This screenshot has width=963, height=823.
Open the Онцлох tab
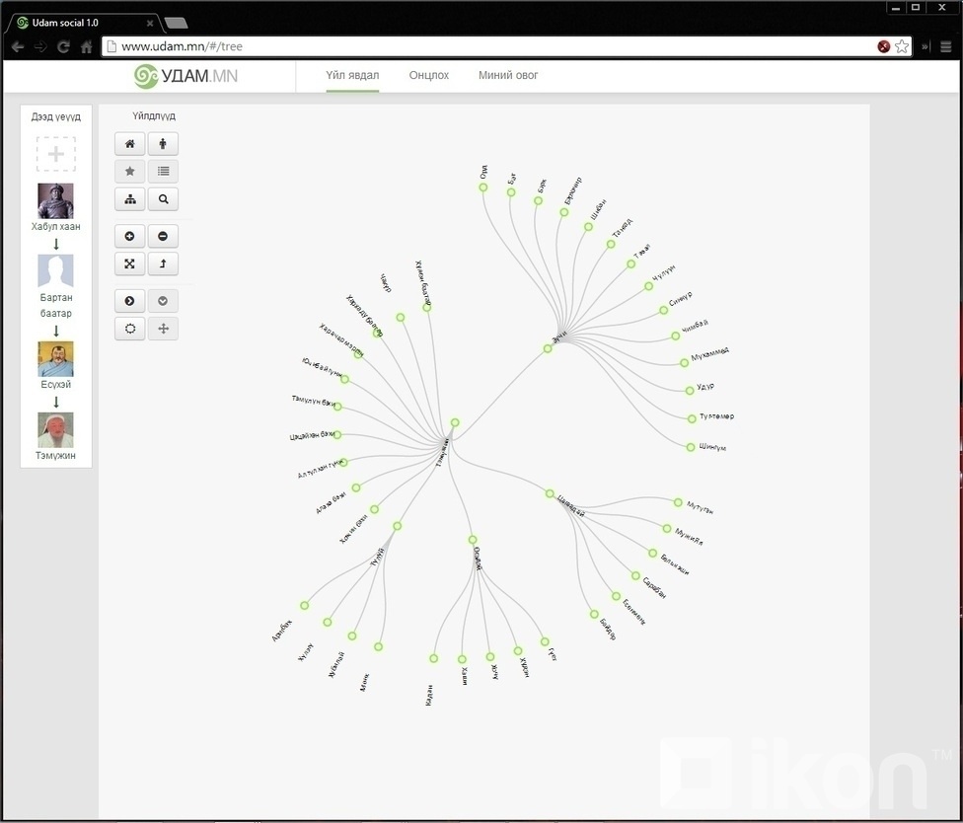point(428,75)
